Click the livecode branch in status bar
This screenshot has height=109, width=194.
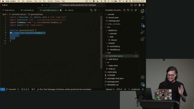[x=11, y=89]
